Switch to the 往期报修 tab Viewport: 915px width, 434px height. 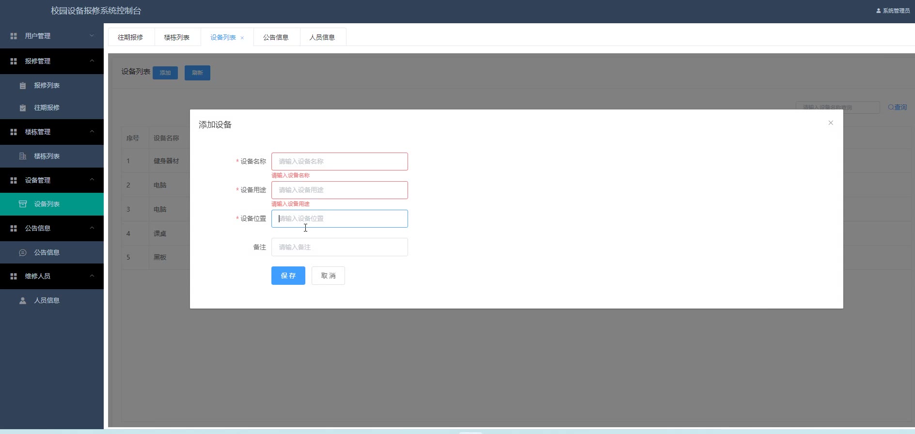point(131,37)
